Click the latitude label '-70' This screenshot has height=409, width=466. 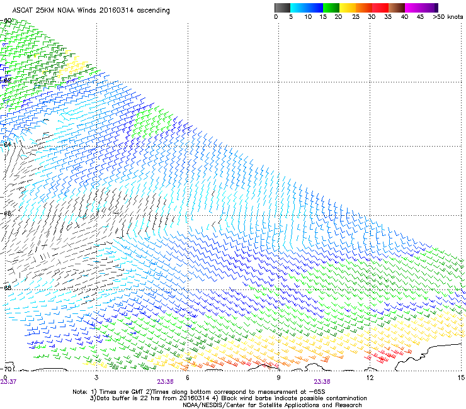click(x=6, y=369)
